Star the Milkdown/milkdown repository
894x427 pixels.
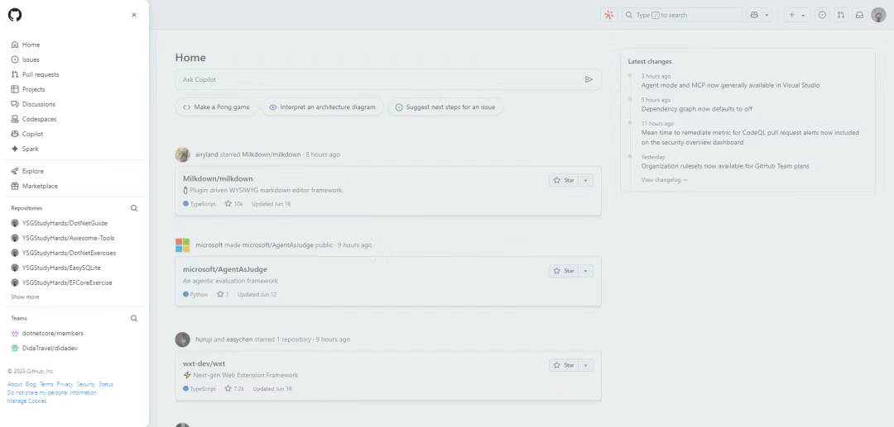pos(564,180)
